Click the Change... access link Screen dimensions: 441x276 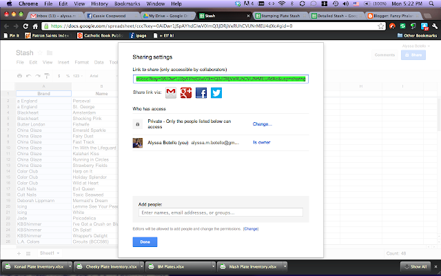click(x=262, y=124)
